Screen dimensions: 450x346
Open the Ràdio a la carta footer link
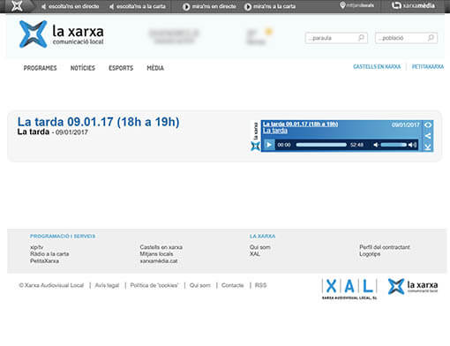click(49, 254)
